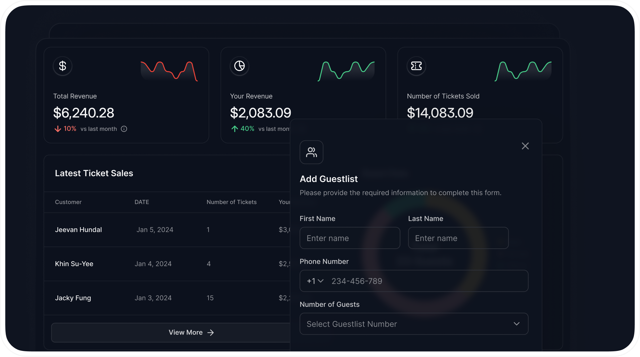
Task: Click the red down arrow beside 10%
Action: click(x=58, y=129)
